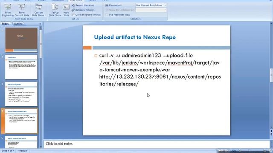Click the 'Median' theme name in status bar
The image size is (273, 153).
pyautogui.click(x=23, y=150)
